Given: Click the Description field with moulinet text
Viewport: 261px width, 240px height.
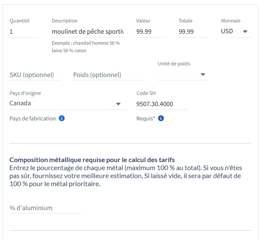Looking at the screenshot, I should click(x=87, y=32).
